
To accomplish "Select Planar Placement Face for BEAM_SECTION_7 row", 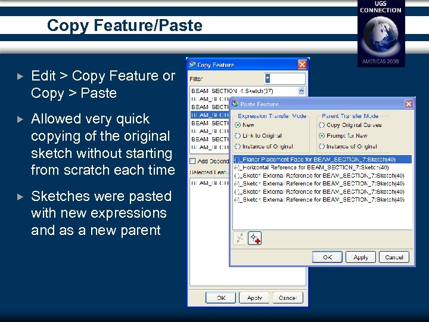I will 322,159.
